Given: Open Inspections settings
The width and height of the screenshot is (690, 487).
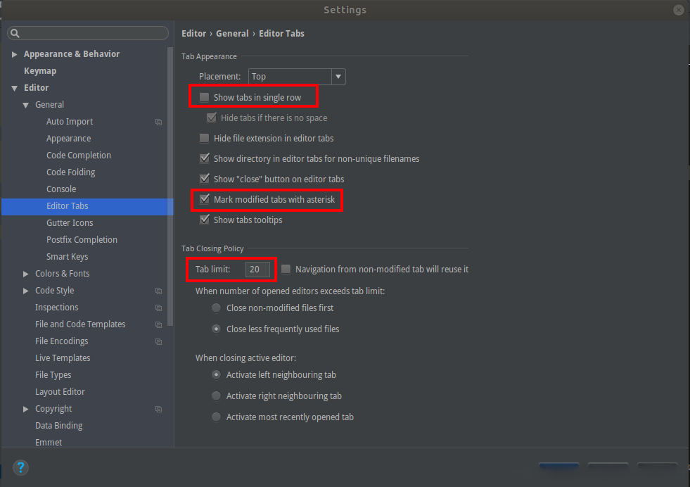Looking at the screenshot, I should pyautogui.click(x=57, y=308).
